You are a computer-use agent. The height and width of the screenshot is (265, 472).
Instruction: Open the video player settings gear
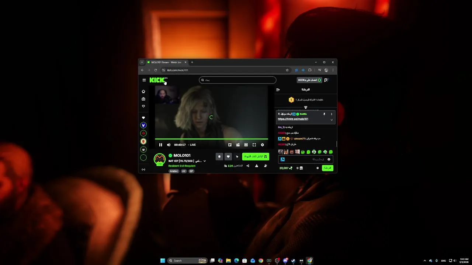(262, 145)
